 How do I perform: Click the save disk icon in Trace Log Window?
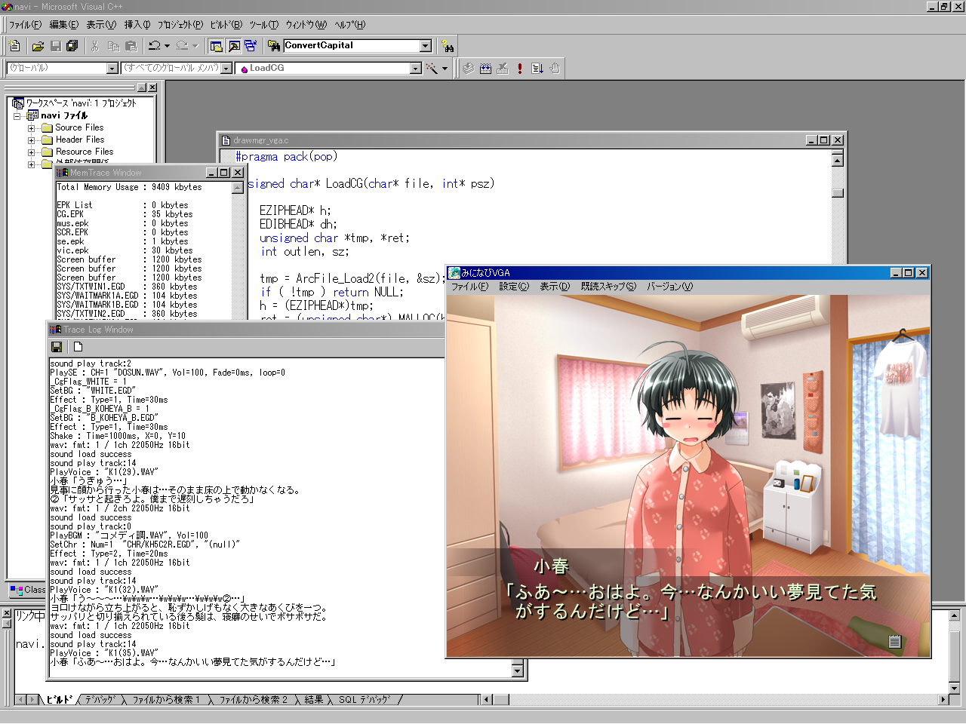(x=57, y=347)
